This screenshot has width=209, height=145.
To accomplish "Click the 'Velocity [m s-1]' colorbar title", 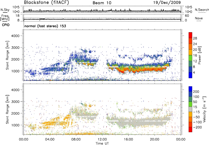I will coord(204,109).
